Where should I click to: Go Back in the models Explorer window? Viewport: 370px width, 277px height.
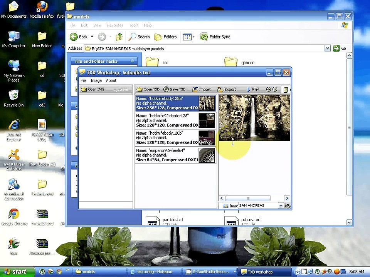coord(79,37)
